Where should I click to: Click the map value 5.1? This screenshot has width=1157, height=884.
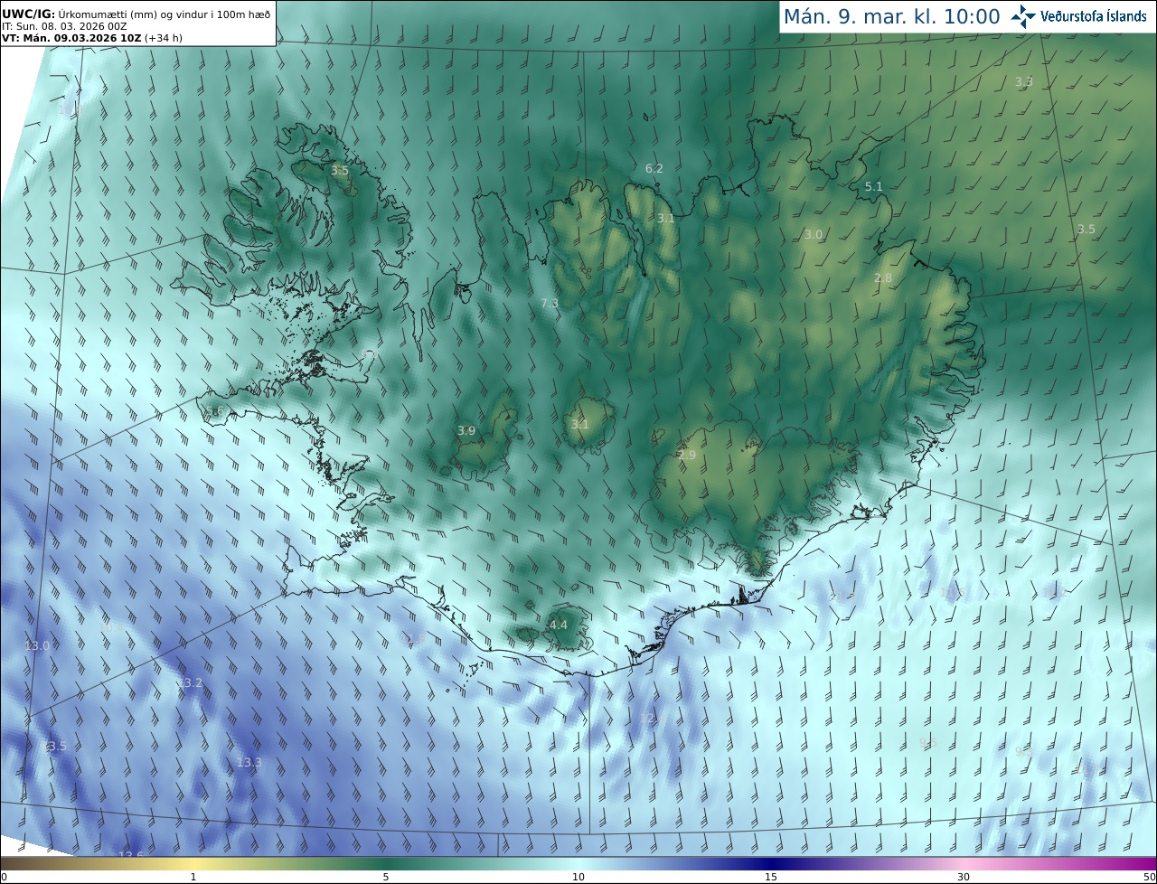pos(873,187)
